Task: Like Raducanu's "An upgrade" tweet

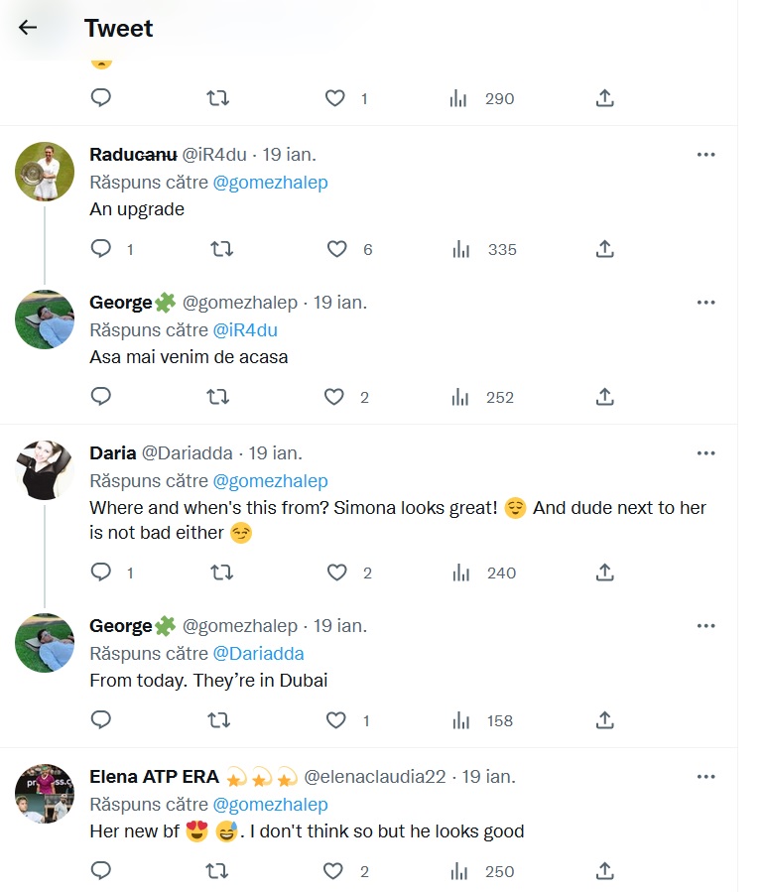Action: coord(337,249)
